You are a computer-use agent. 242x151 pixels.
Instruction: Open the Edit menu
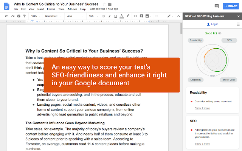tap(23, 9)
